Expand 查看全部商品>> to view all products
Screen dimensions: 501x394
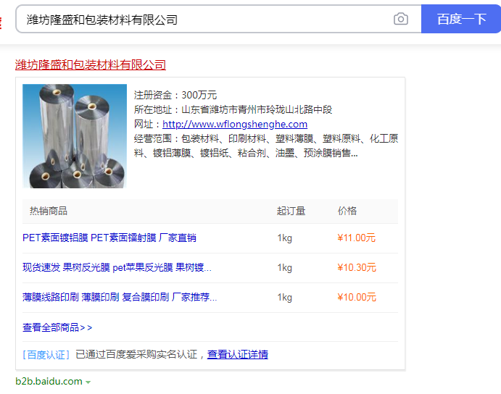point(57,327)
